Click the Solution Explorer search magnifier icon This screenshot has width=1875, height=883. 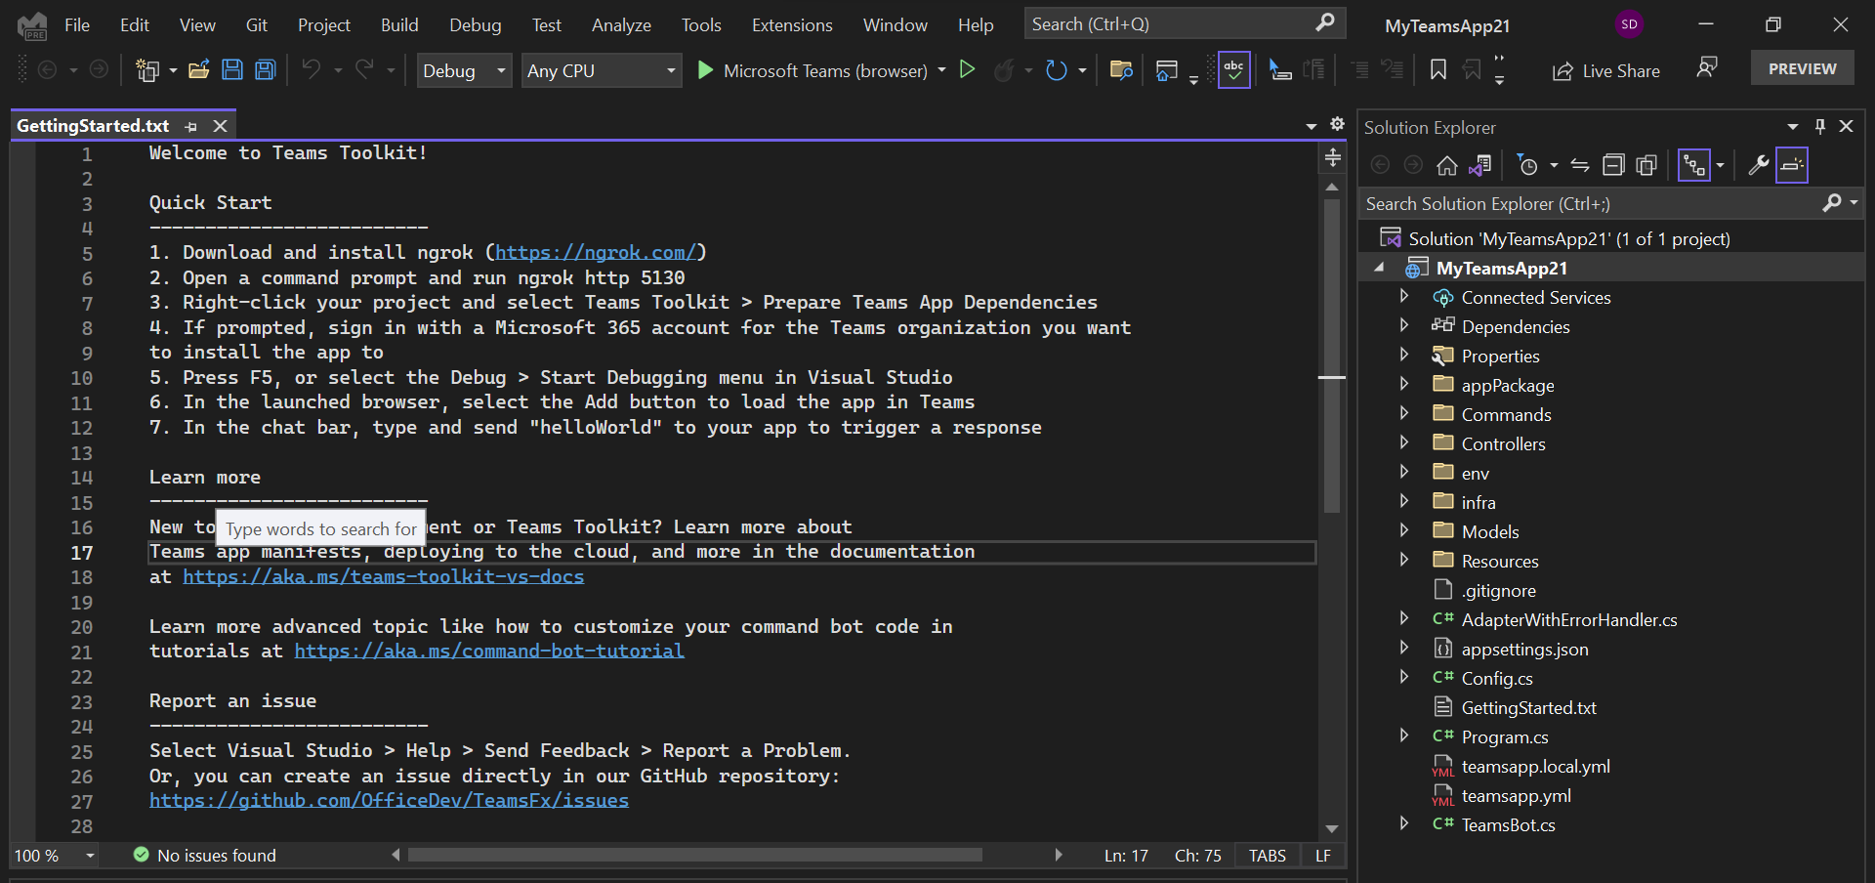(x=1832, y=203)
